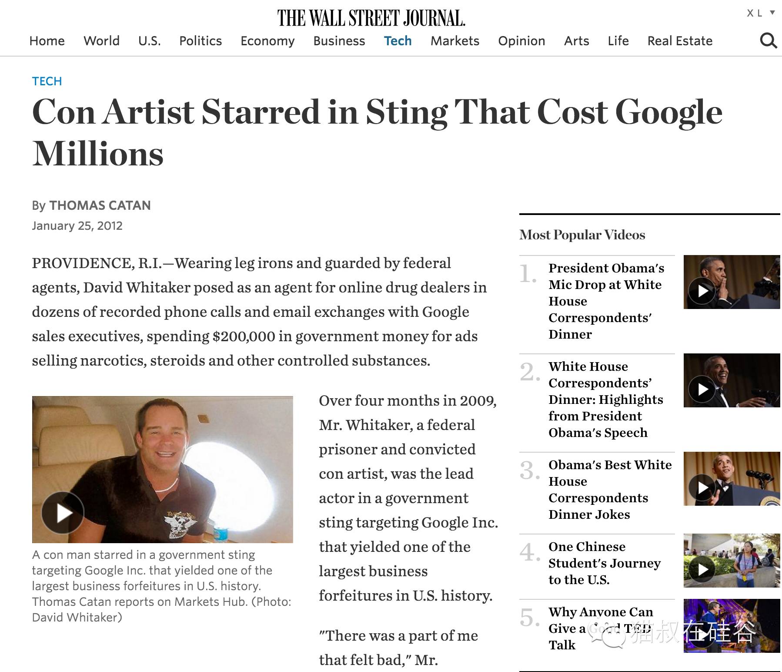Select the Tech navigation tab
Viewport: 782px width, 672px height.
pos(398,41)
